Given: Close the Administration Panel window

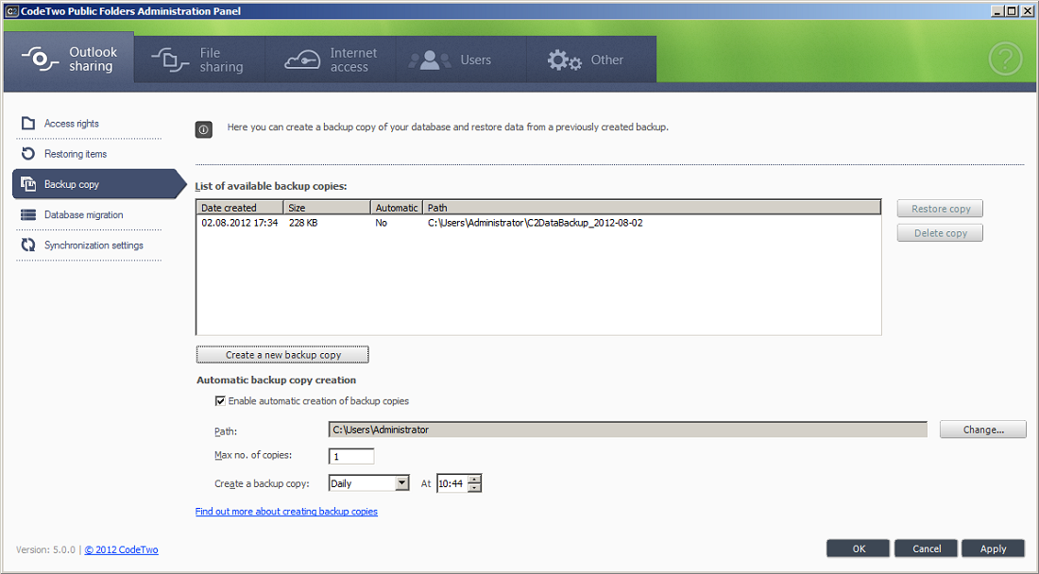Looking at the screenshot, I should tap(1027, 11).
